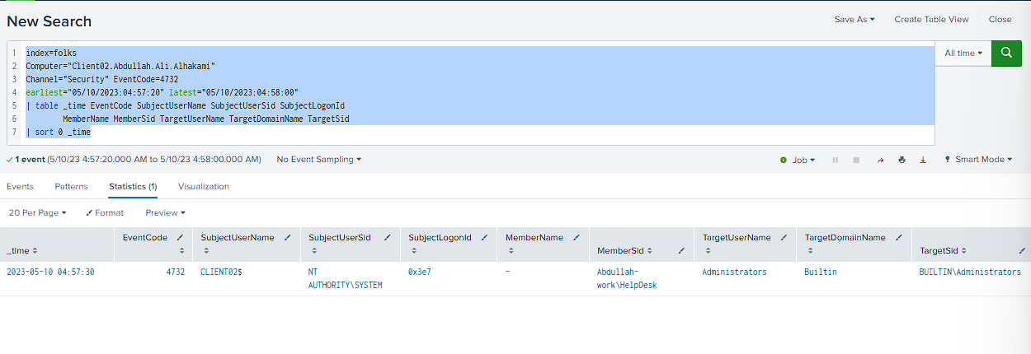The width and height of the screenshot is (1031, 354).
Task: Open Format options
Action: coord(105,212)
